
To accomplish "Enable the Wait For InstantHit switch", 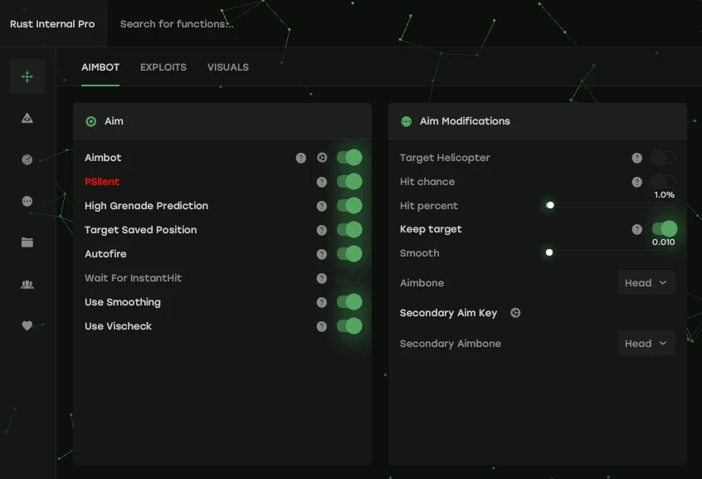I will 348,278.
